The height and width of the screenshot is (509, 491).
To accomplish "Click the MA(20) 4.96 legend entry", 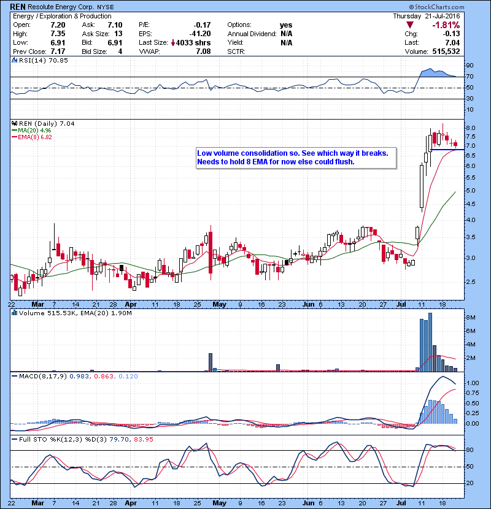I will [x=34, y=131].
